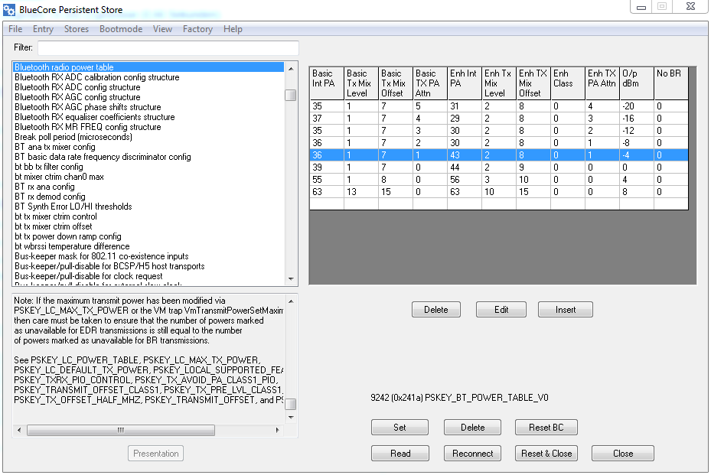Select 'BT ana tx mixer config' key
Viewport: 711px width, 475px height.
55,147
